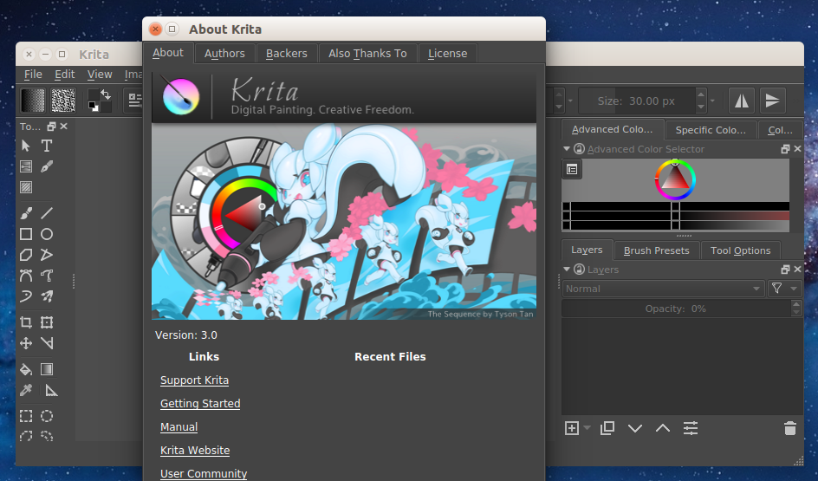818x481 pixels.
Task: Select the Move tool
Action: pos(26,343)
